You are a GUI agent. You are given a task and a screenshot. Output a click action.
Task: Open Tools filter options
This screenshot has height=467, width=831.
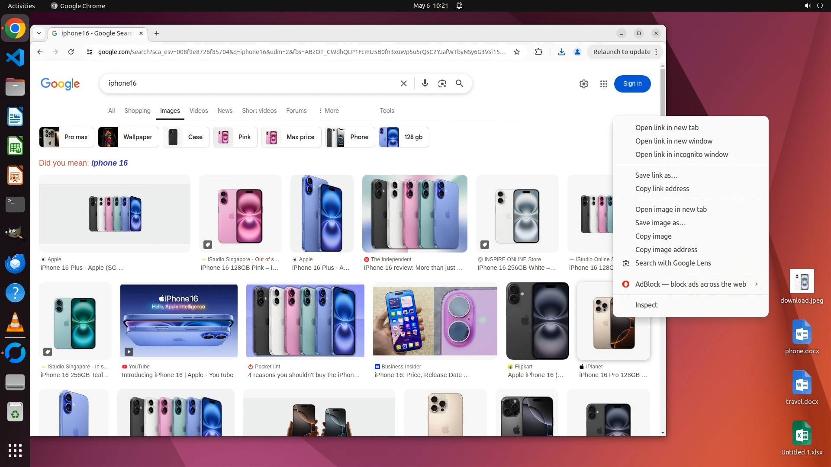[x=387, y=111]
